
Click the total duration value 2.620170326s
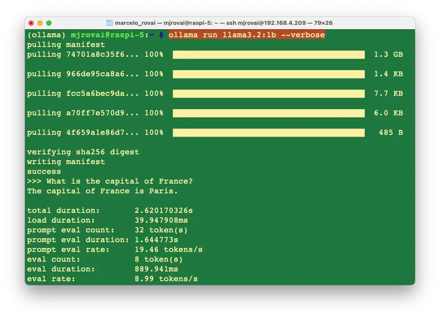pos(164,211)
